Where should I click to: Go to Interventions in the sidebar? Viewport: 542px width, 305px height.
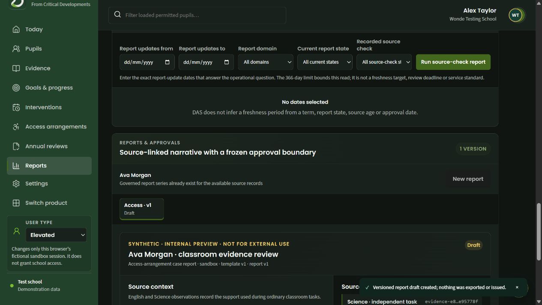[49, 107]
